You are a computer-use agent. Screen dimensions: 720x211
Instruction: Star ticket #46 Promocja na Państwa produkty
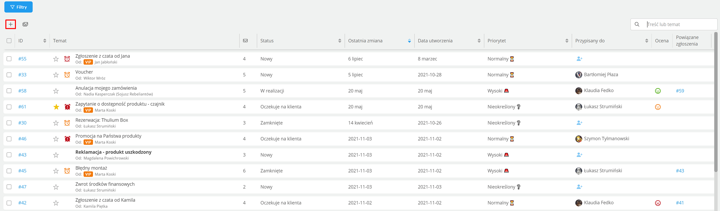click(56, 139)
